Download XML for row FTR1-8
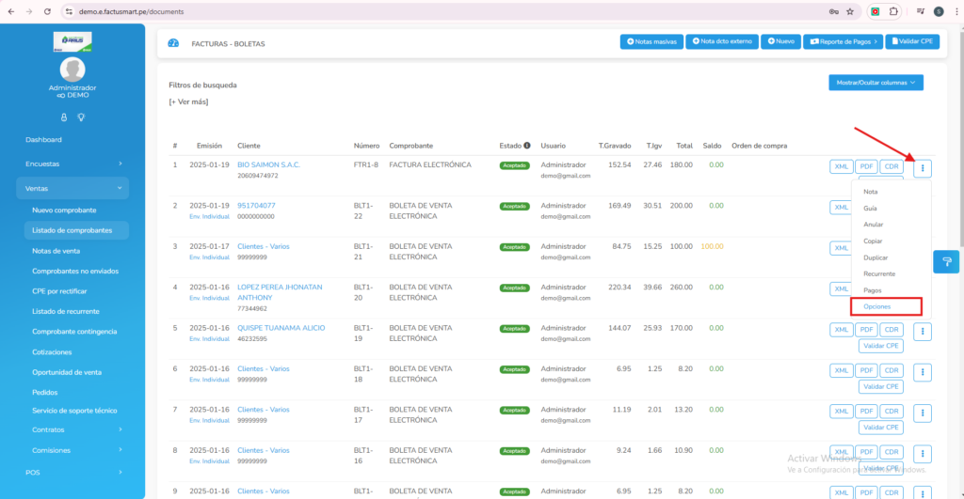Viewport: 964px width, 499px height. pyautogui.click(x=841, y=166)
